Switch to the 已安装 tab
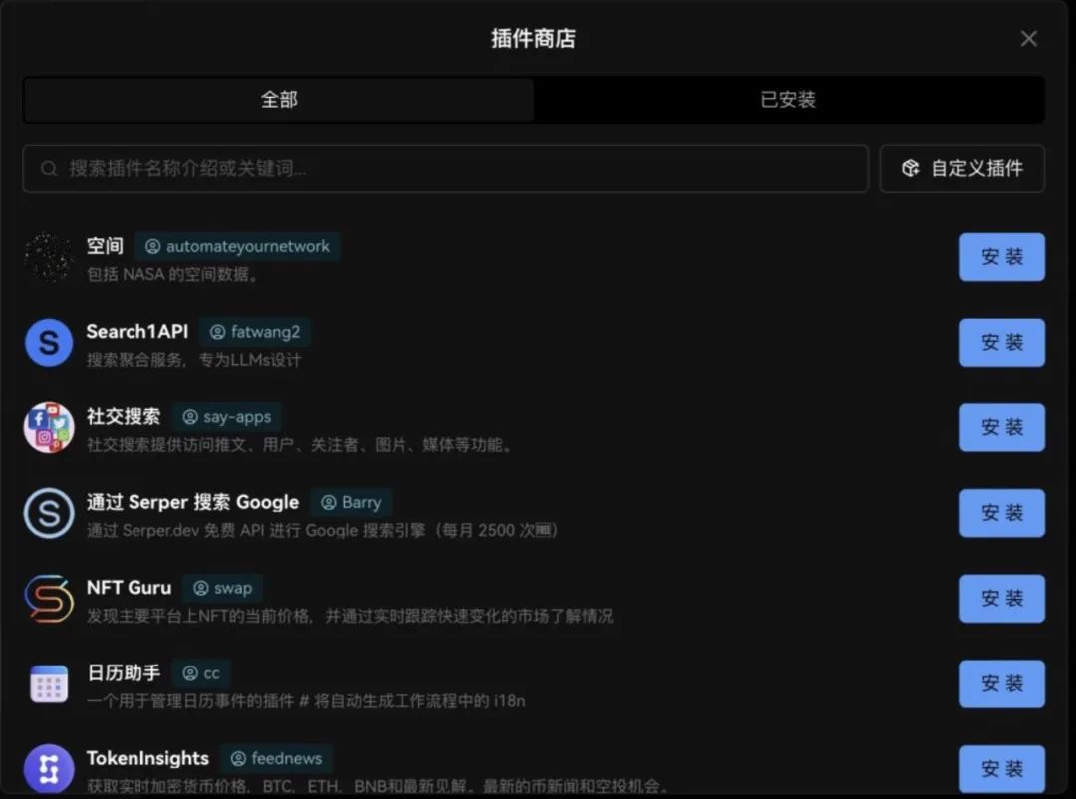 [x=788, y=100]
